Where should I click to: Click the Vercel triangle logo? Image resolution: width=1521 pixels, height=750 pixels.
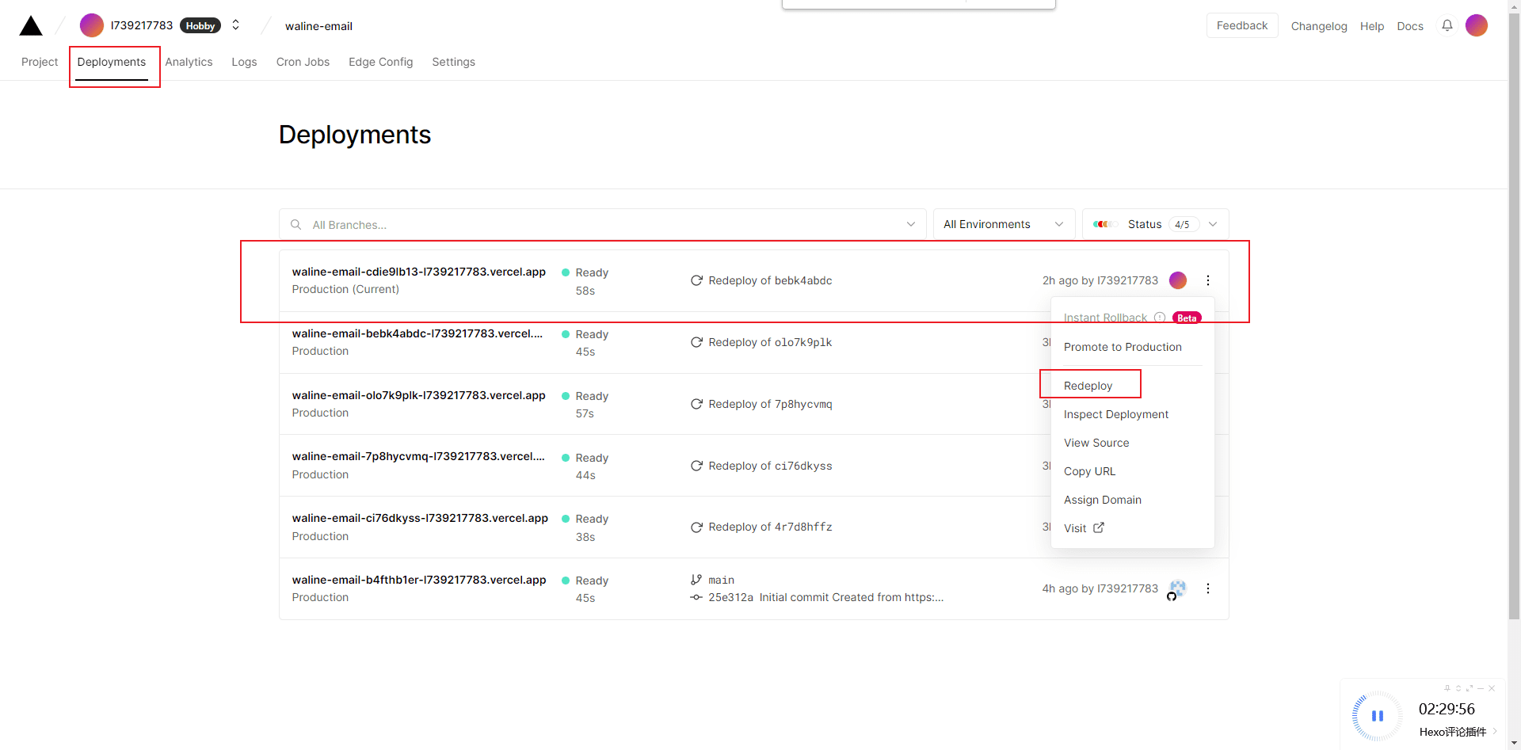point(31,25)
